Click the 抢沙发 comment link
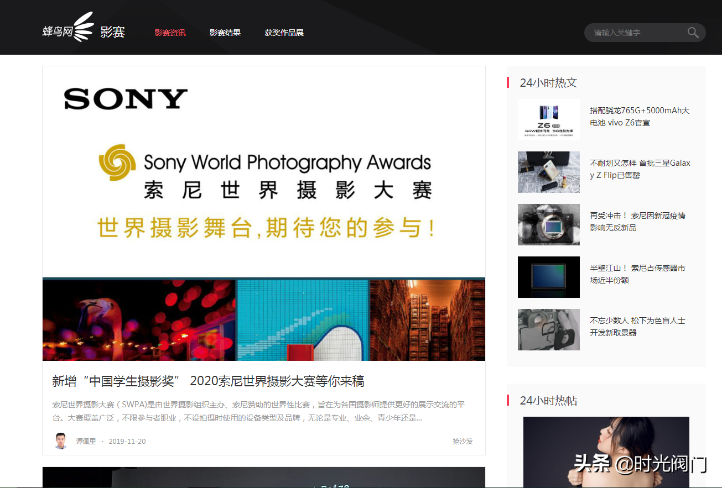This screenshot has height=488, width=722. [463, 442]
